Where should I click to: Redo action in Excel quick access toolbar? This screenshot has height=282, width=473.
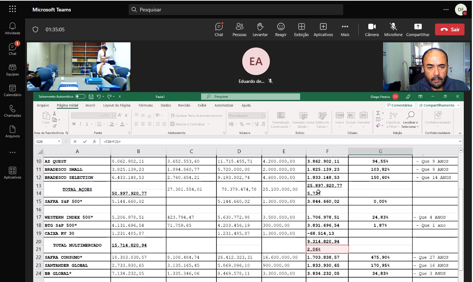coord(109,96)
